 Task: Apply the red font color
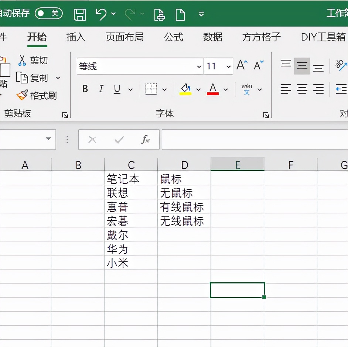(x=213, y=89)
